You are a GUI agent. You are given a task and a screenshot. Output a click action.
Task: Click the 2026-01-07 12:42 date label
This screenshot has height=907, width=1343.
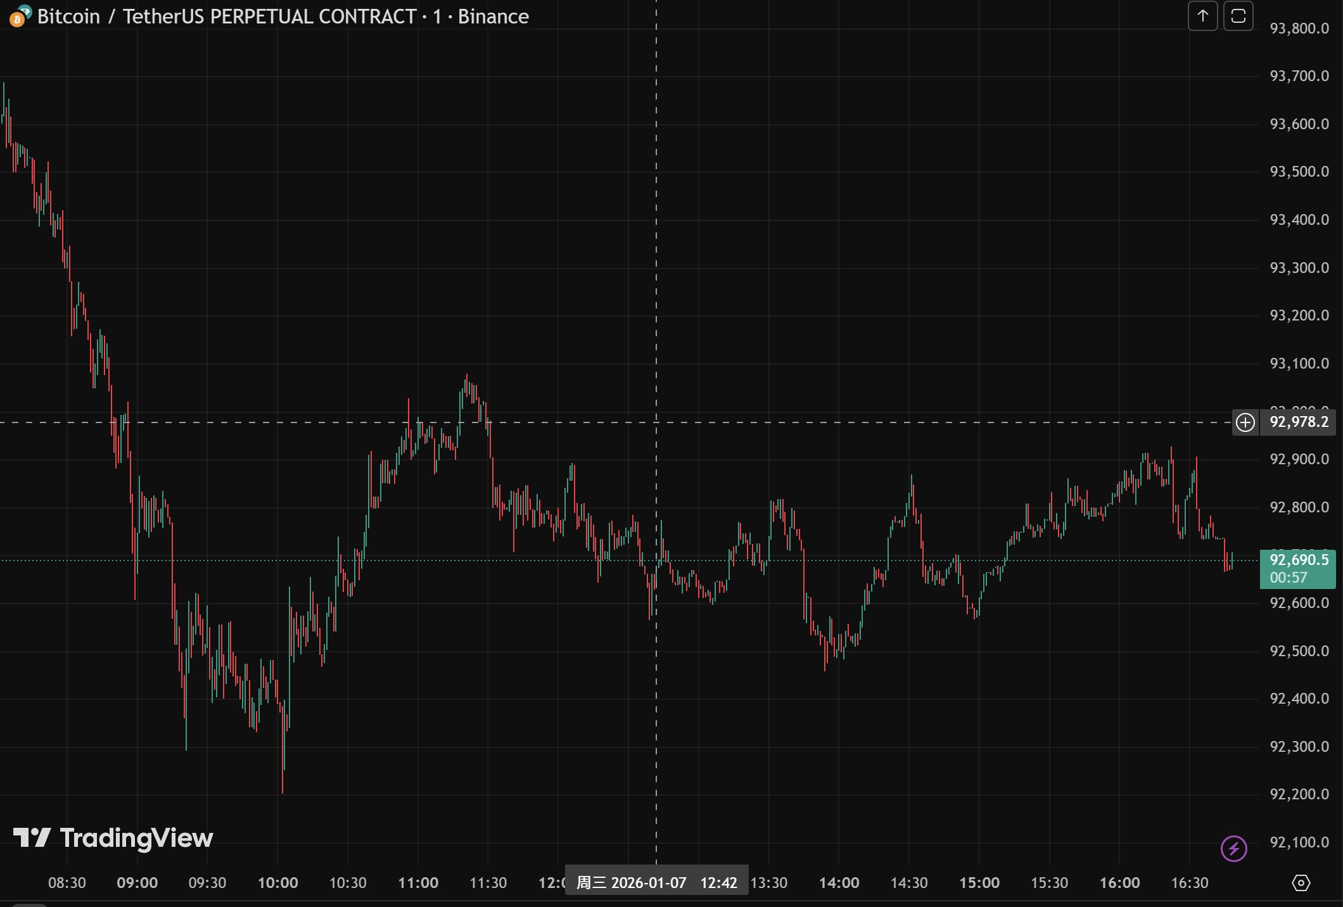click(656, 883)
